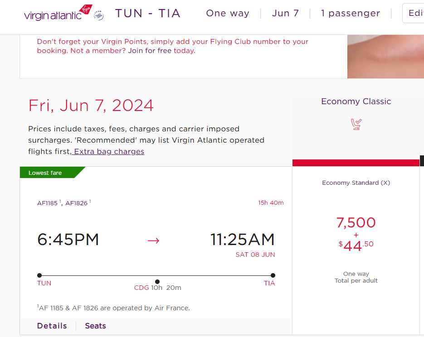
Task: Click the TIA arrival dot on route line
Action: [x=273, y=275]
